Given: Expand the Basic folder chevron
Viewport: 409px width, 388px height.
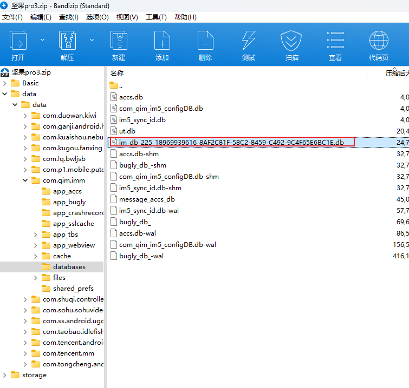Looking at the screenshot, I should pyautogui.click(x=5, y=83).
